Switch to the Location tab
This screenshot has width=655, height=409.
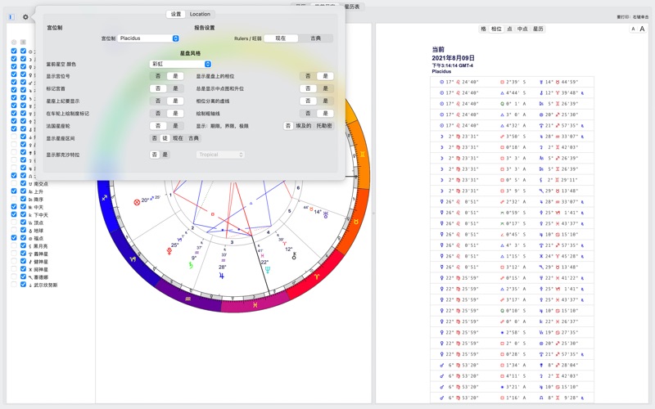[200, 14]
